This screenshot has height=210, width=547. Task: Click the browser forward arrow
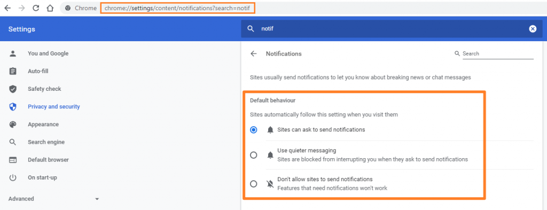(x=21, y=8)
